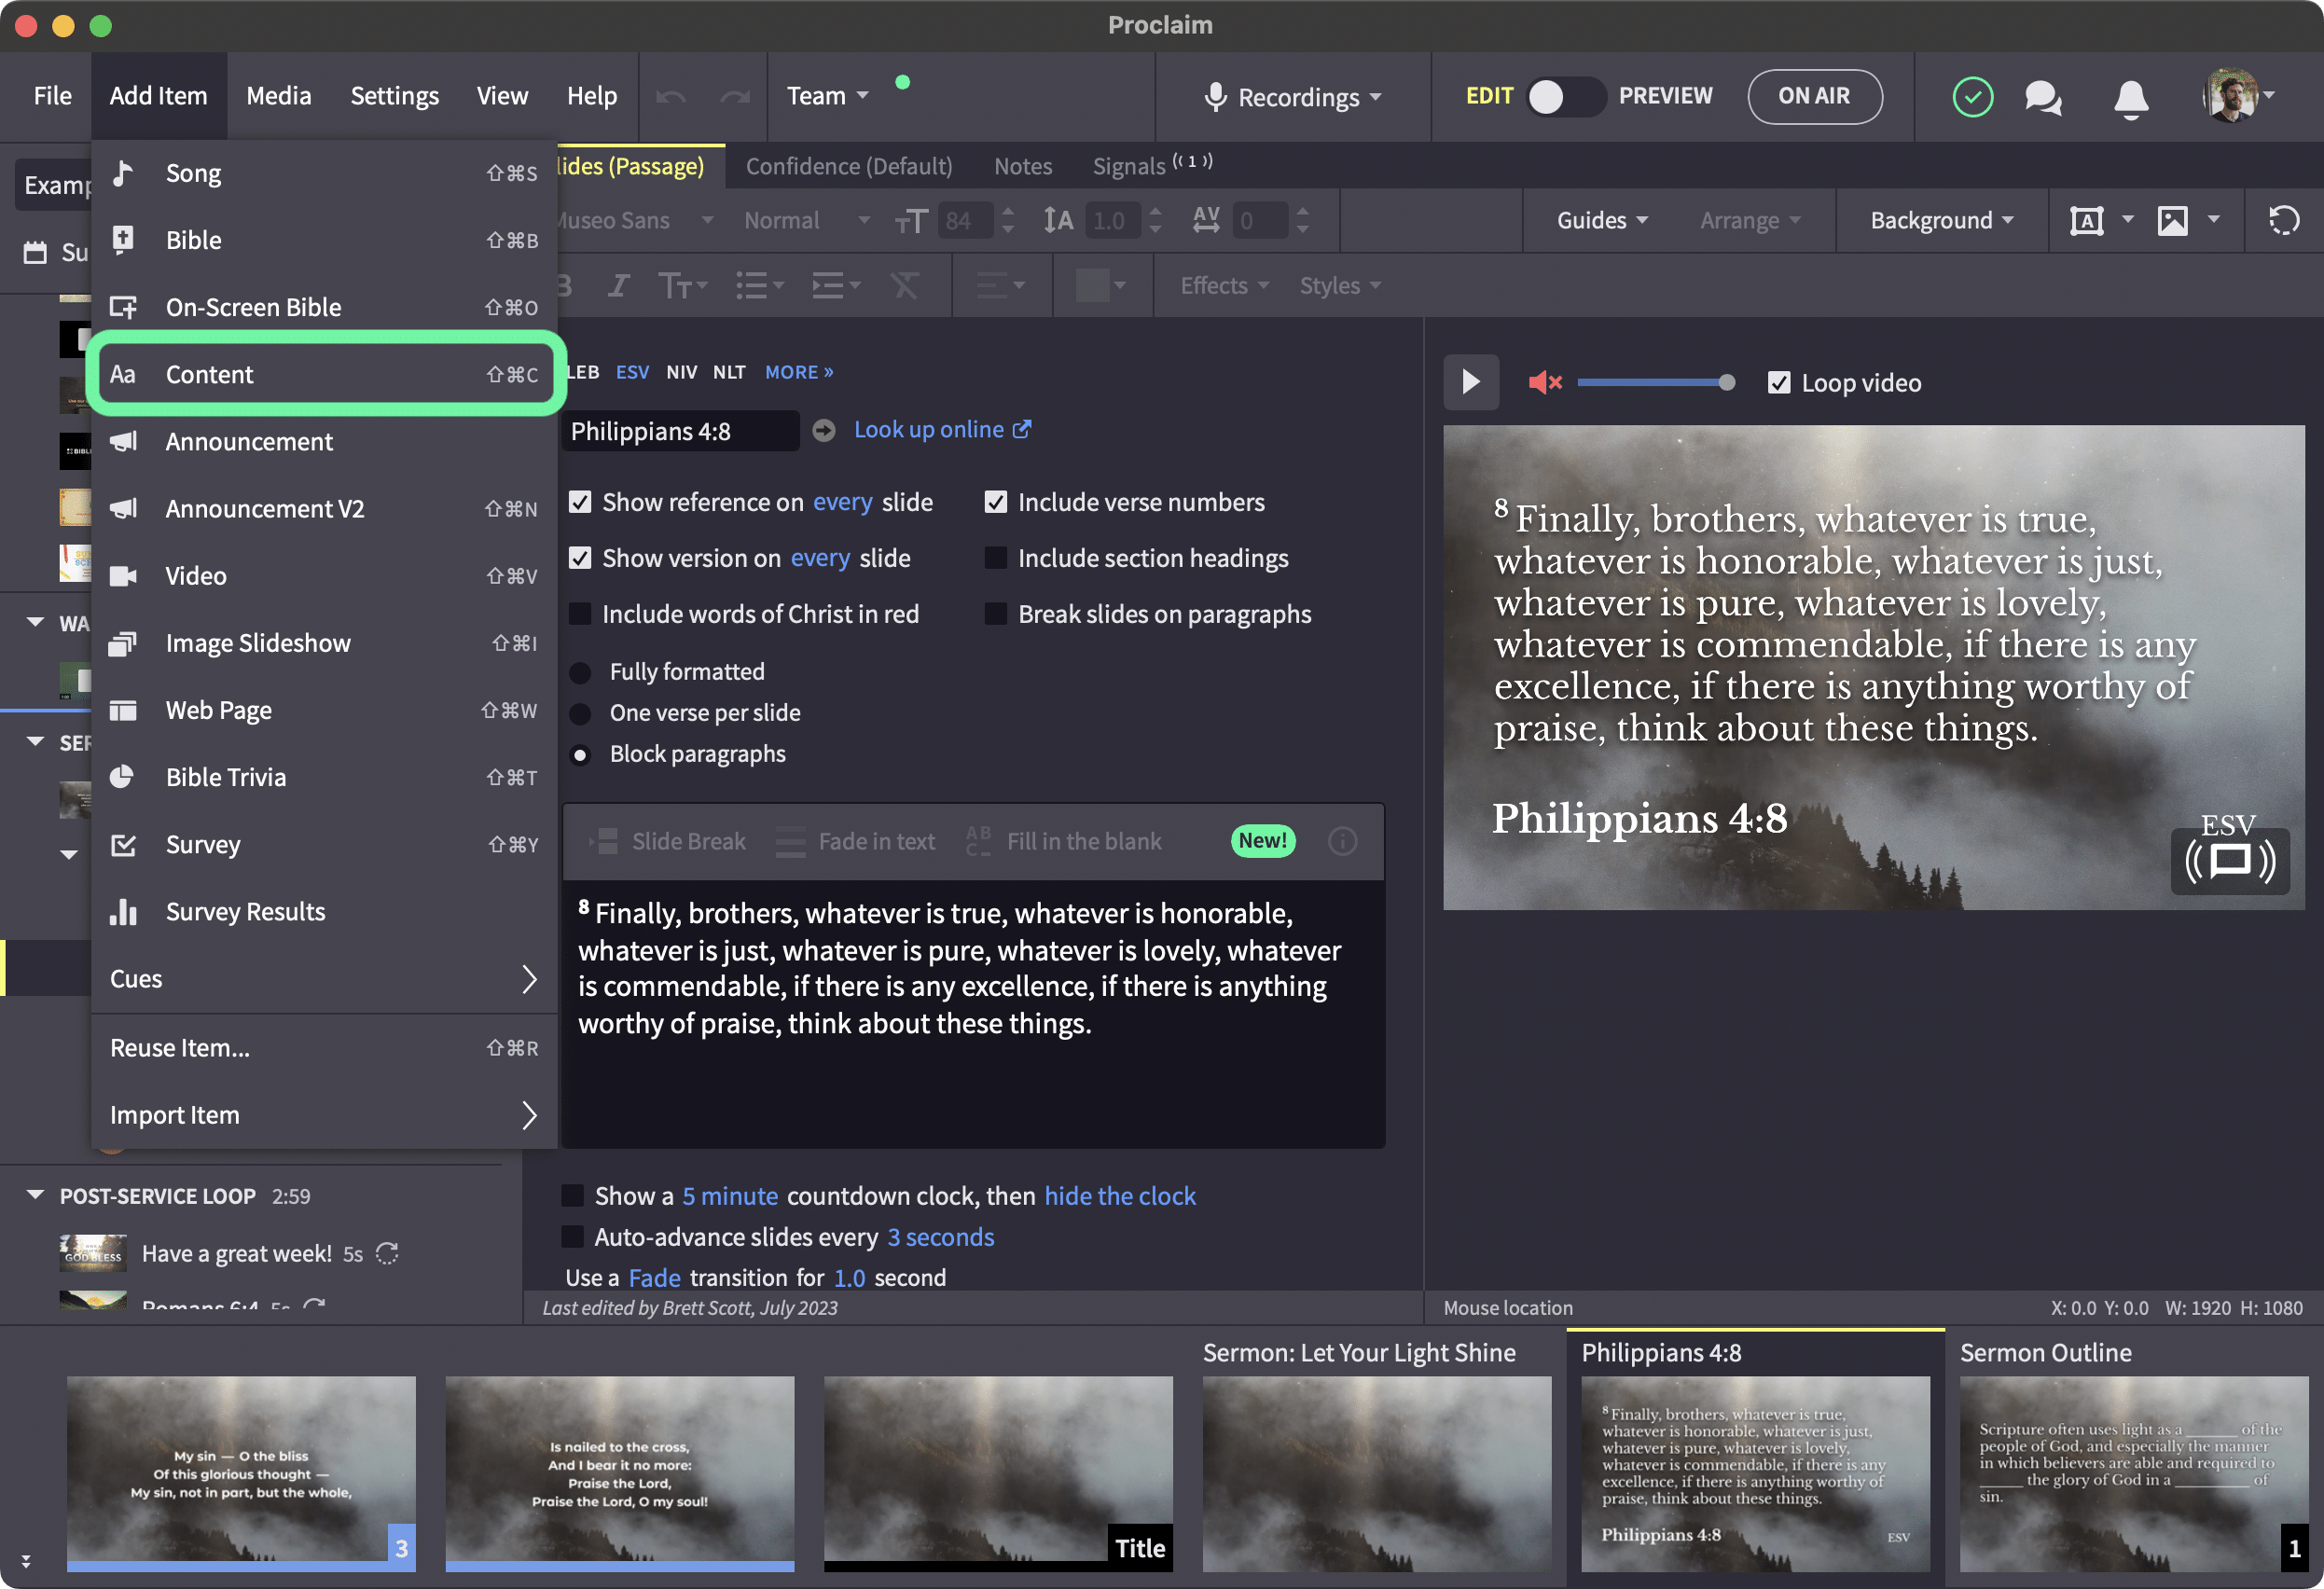This screenshot has height=1589, width=2324.
Task: Switch to the Confidence (Default) tab
Action: pyautogui.click(x=849, y=166)
